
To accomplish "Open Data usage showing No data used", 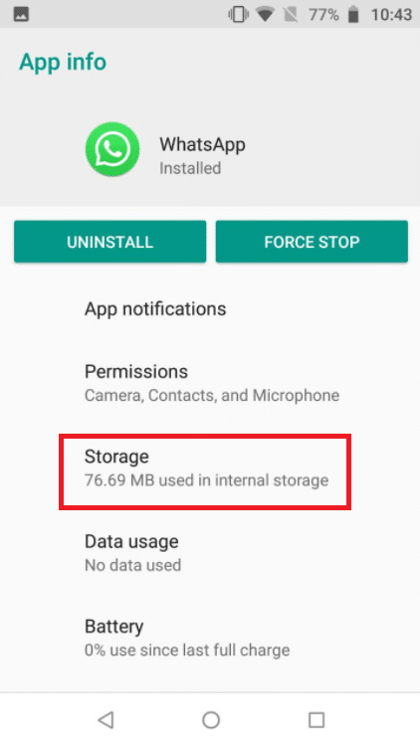I will pos(210,553).
